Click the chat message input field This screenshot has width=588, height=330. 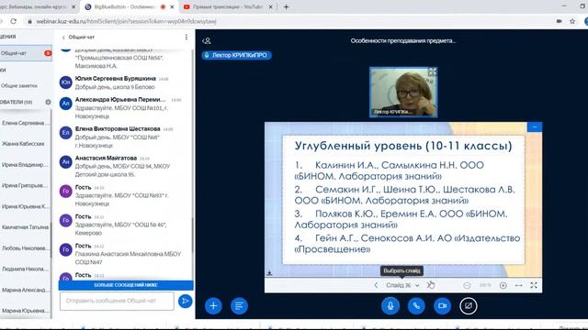117,301
